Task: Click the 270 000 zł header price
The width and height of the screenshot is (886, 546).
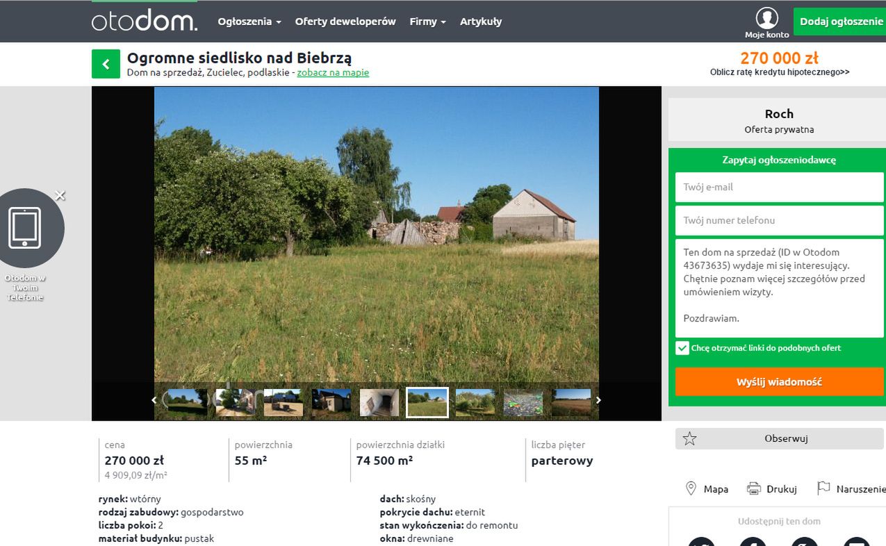Action: 779,58
